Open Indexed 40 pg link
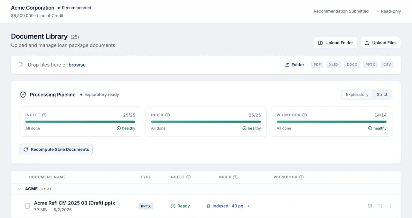This screenshot has height=218, width=412. [228, 206]
